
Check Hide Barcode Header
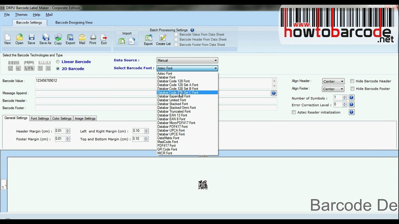coord(352,81)
